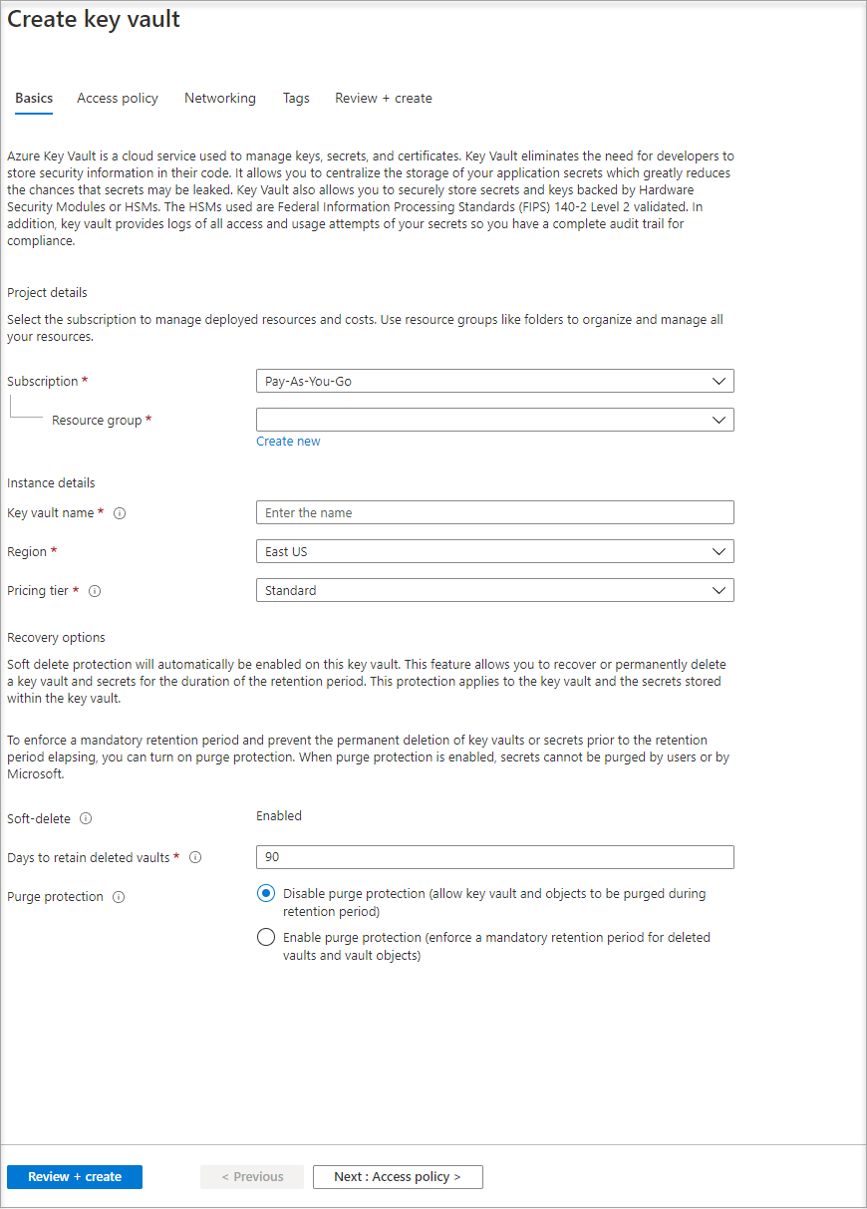The height and width of the screenshot is (1209, 867).
Task: Click the Create new resource group link
Action: point(288,441)
